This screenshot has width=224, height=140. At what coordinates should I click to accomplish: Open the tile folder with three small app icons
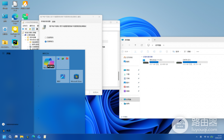pos(63,63)
